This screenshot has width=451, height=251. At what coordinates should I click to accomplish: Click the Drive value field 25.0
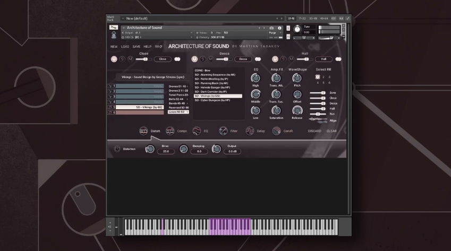[x=166, y=151]
